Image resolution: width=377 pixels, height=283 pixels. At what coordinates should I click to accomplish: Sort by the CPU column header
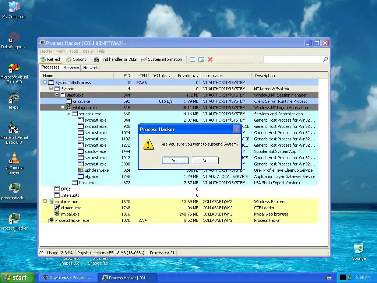click(140, 76)
